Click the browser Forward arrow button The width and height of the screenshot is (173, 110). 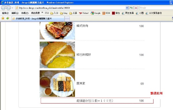click(x=8, y=8)
